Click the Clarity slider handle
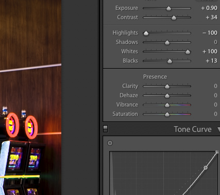This screenshot has width=220, height=195. [167, 86]
